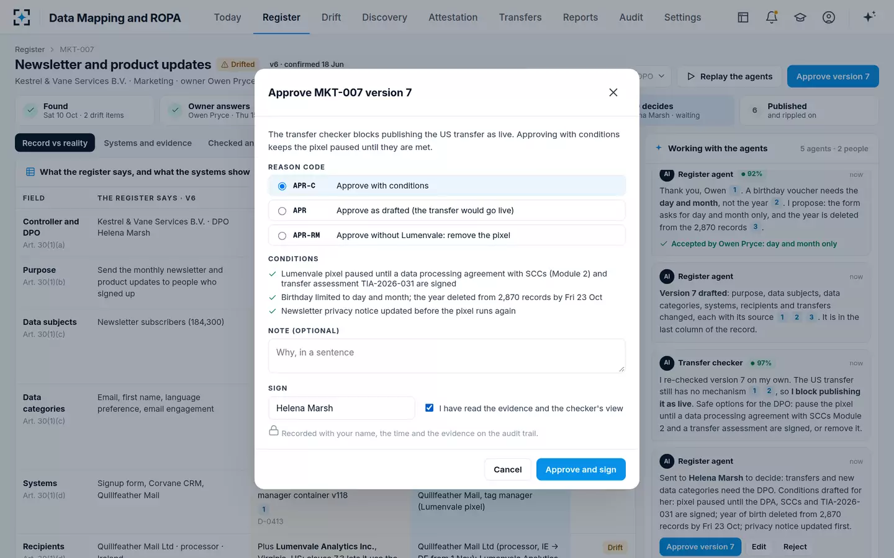Click the lock icon beside audit trail note
Screen dimensions: 894x558
coord(273,430)
